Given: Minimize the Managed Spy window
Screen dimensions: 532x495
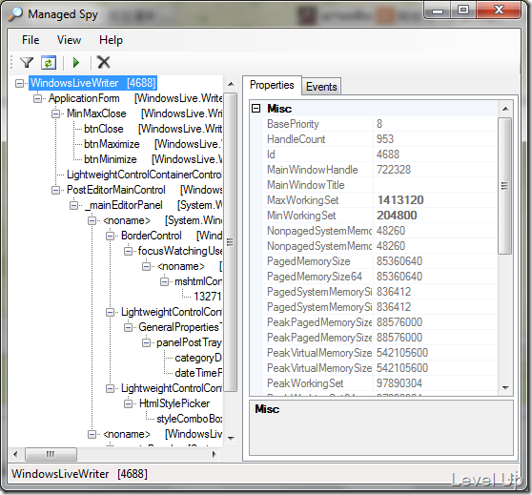Looking at the screenshot, I should (x=438, y=10).
